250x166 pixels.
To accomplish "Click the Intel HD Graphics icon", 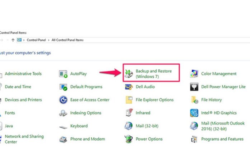I will pos(194,113).
